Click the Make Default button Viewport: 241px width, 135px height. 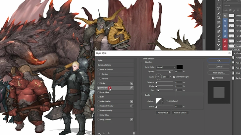pos(163,113)
